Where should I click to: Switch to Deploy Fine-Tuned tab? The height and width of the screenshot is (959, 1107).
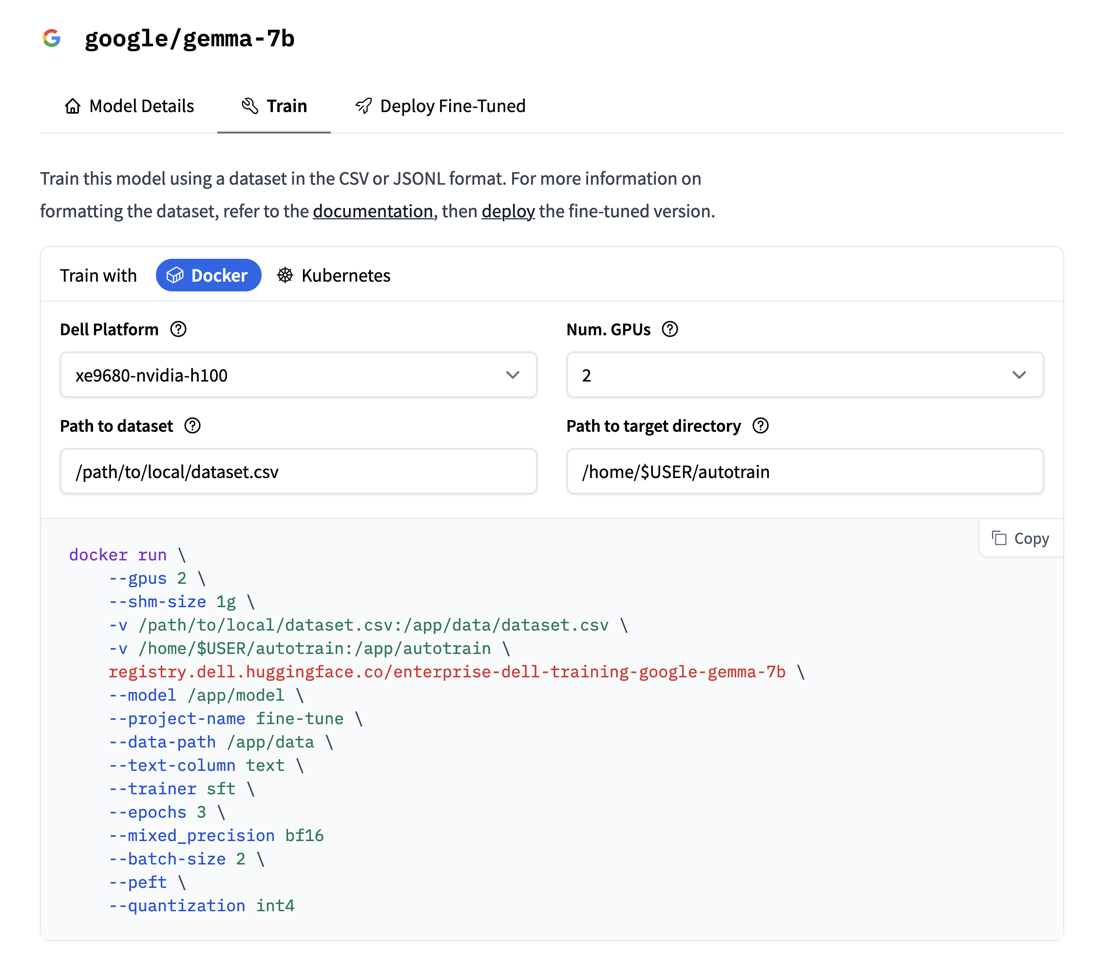(x=440, y=106)
